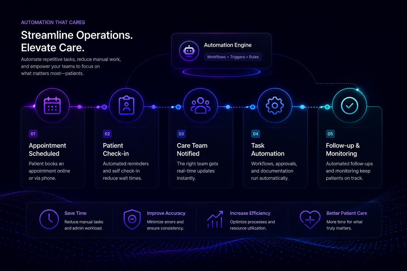Click text 'The right team gets real-time updates'
407x271 pixels.
coord(197,167)
